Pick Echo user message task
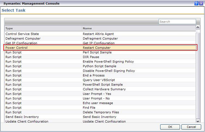Screen dimensions: 205x132 point(98,103)
